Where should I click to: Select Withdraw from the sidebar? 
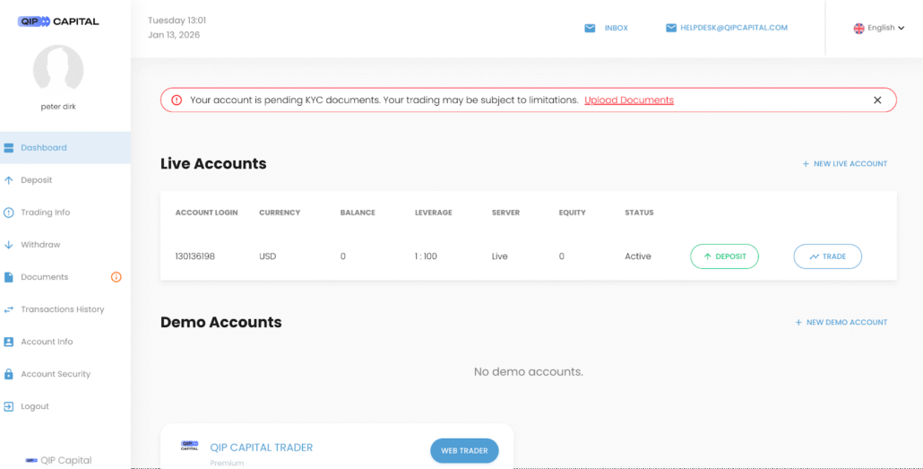coord(40,245)
